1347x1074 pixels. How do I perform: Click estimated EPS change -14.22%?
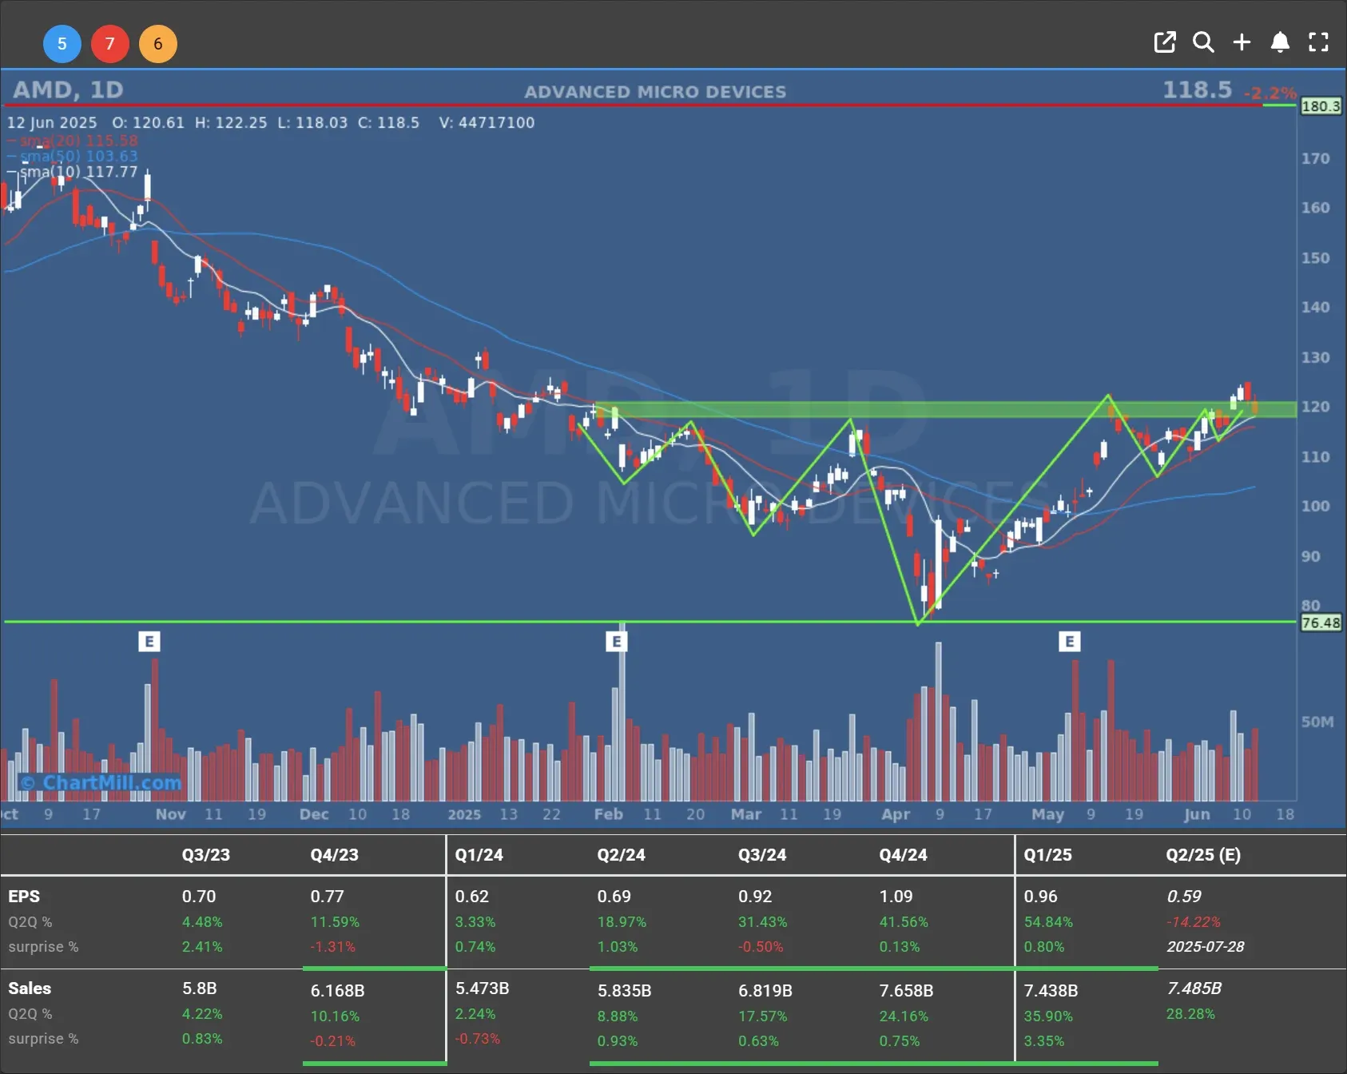coord(1194,922)
